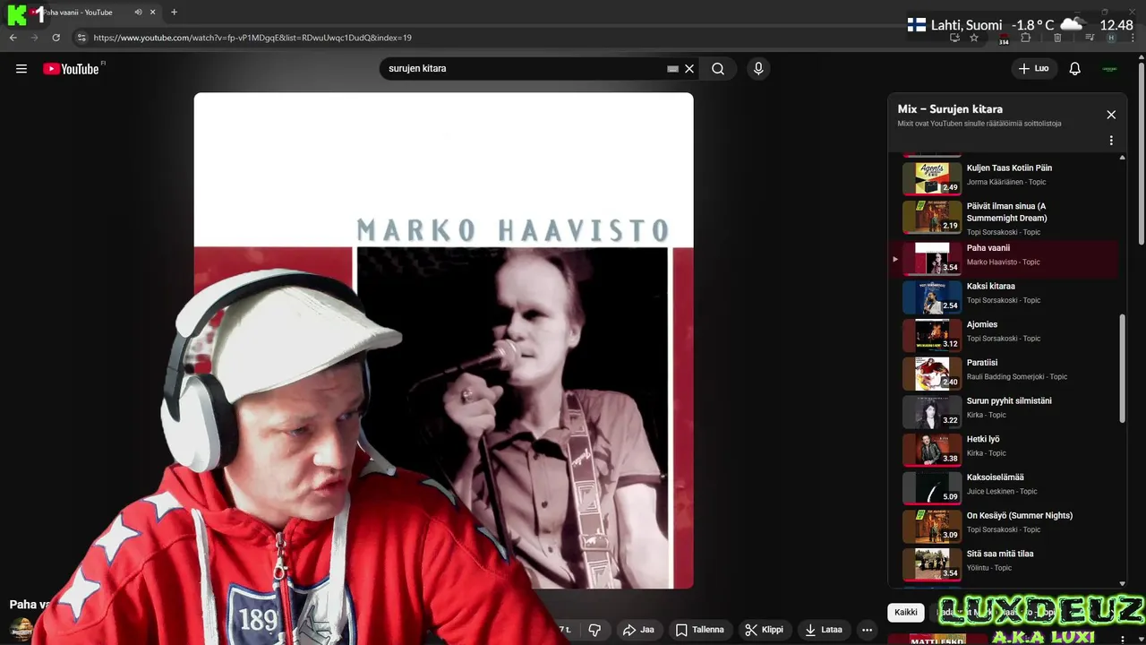Open the Luo create menu
Image resolution: width=1146 pixels, height=645 pixels.
(1033, 69)
